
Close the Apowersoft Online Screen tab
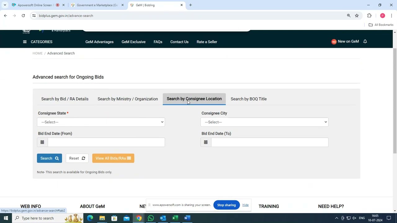pyautogui.click(x=64, y=5)
